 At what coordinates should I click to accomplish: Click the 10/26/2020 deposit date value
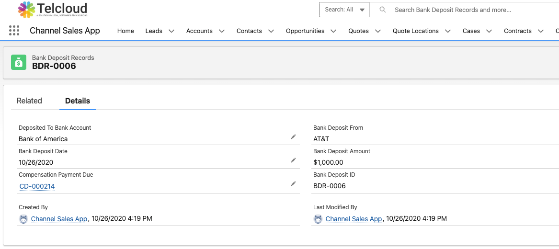pyautogui.click(x=35, y=162)
